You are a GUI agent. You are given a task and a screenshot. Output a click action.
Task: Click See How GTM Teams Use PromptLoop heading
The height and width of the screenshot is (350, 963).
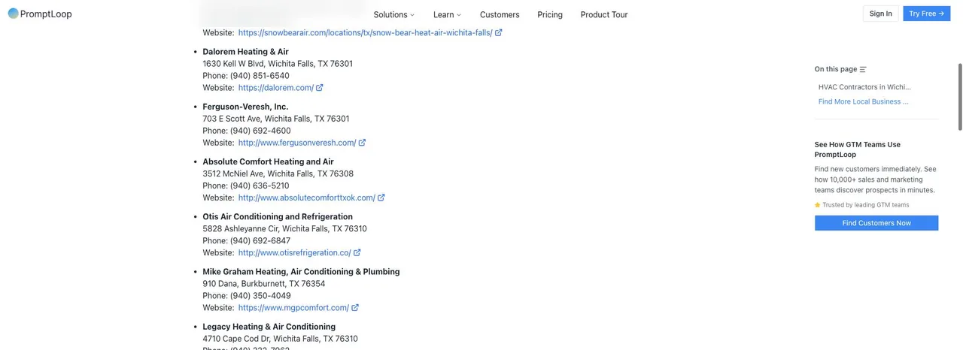click(x=858, y=149)
